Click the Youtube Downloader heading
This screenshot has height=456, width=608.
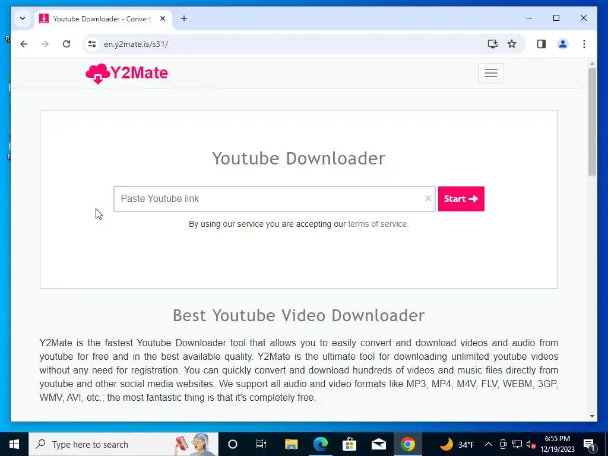(299, 158)
